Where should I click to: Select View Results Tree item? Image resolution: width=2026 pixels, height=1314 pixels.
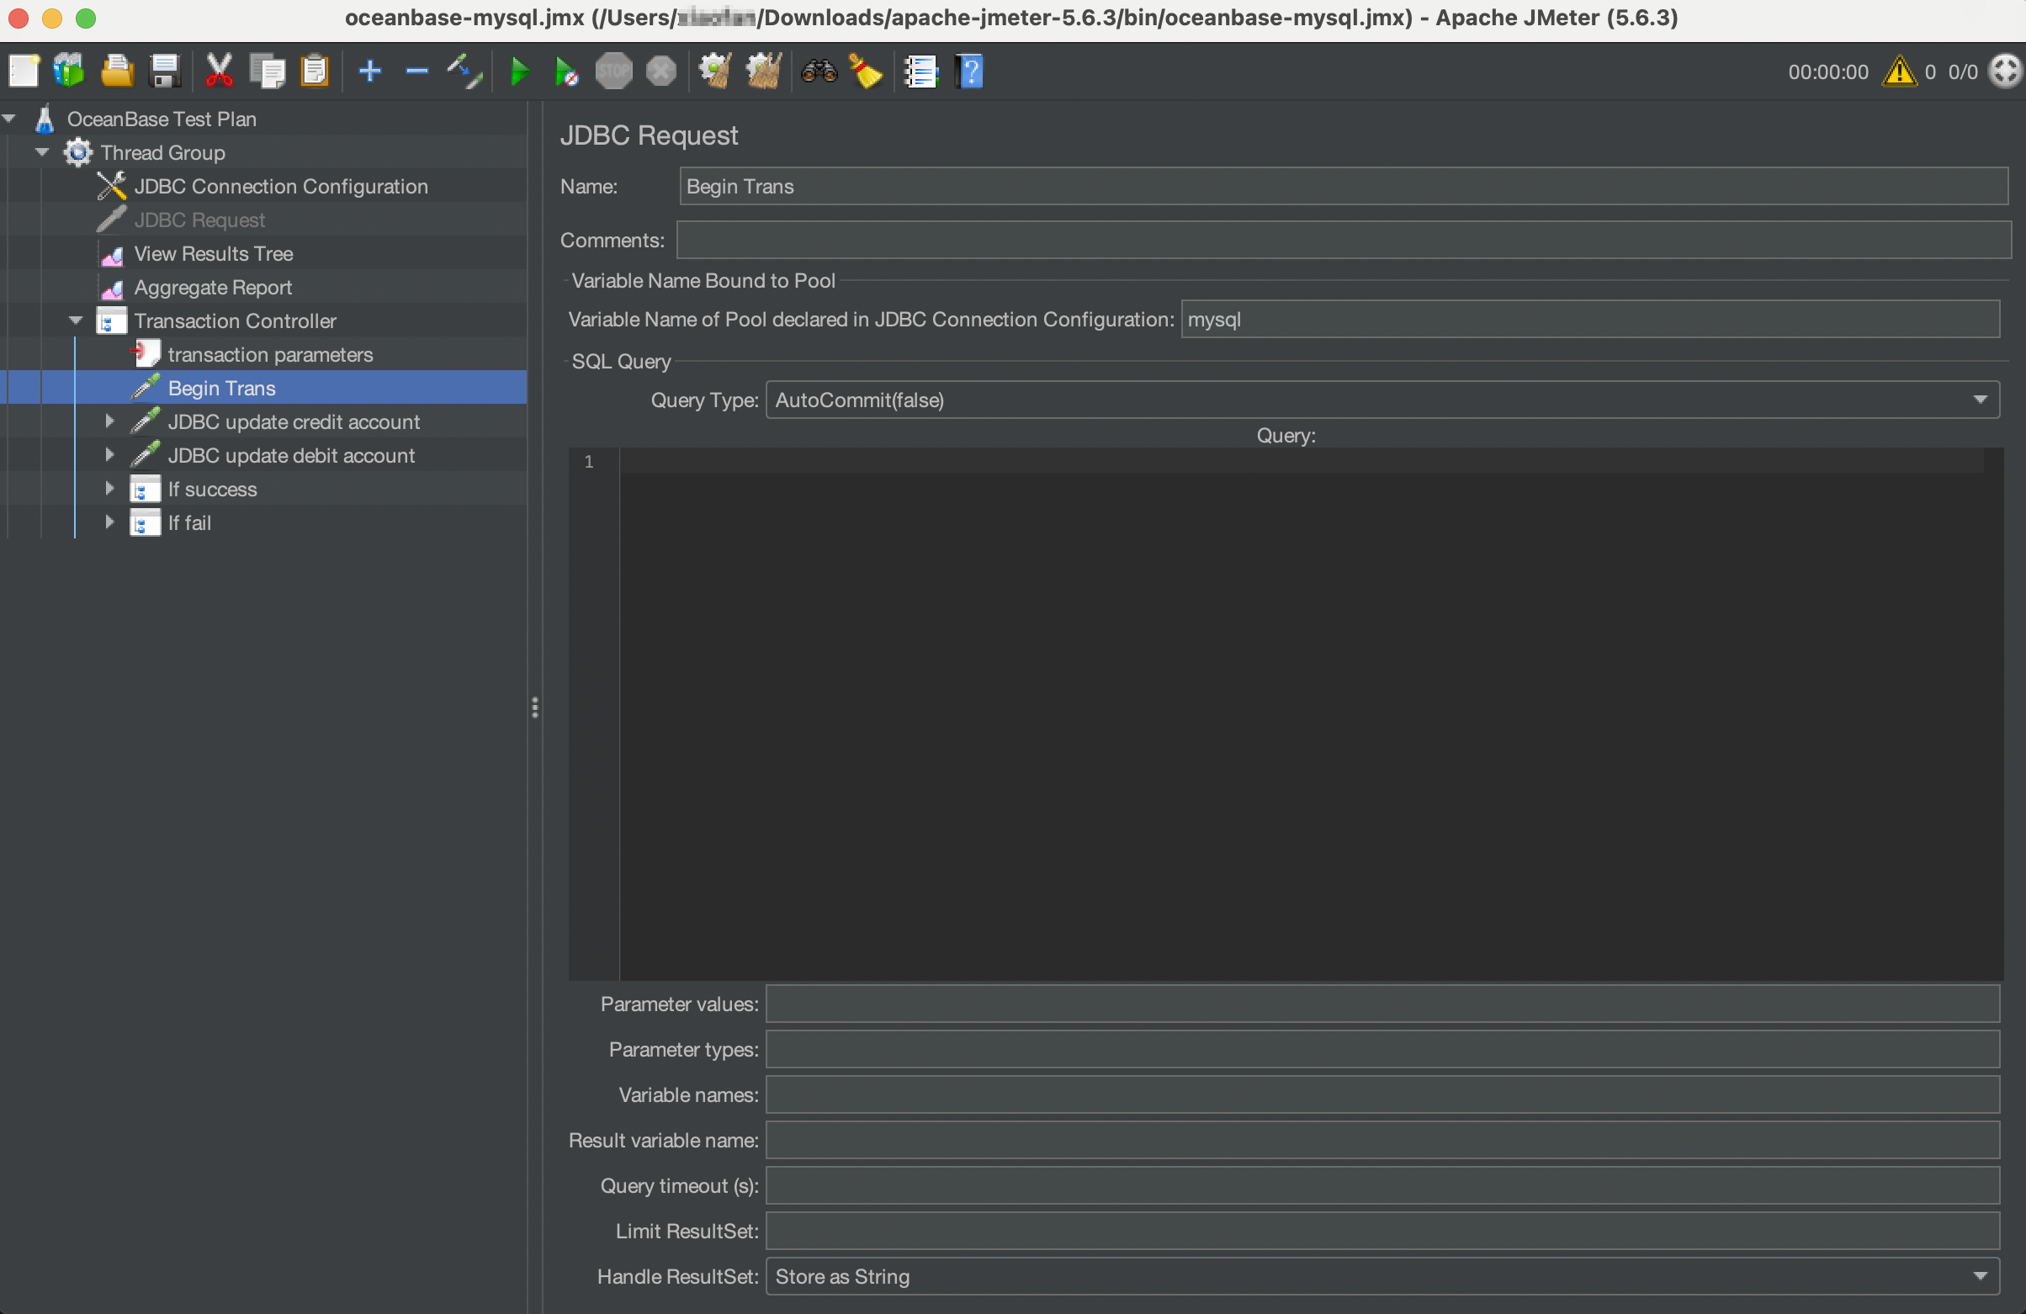[213, 253]
